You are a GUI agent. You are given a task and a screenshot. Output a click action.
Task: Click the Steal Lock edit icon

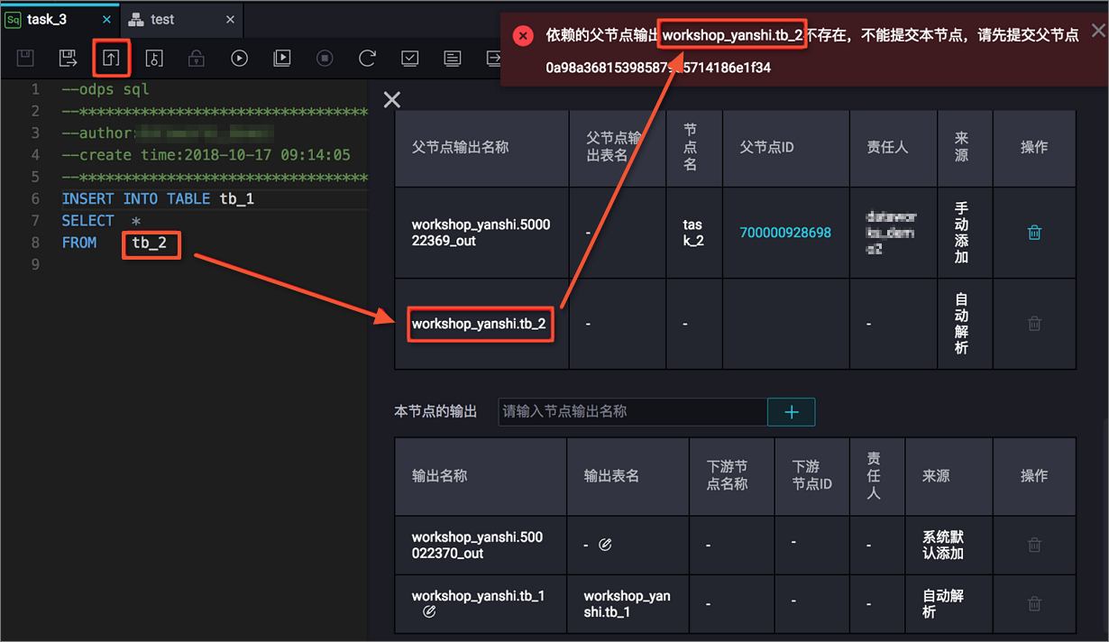coord(154,59)
